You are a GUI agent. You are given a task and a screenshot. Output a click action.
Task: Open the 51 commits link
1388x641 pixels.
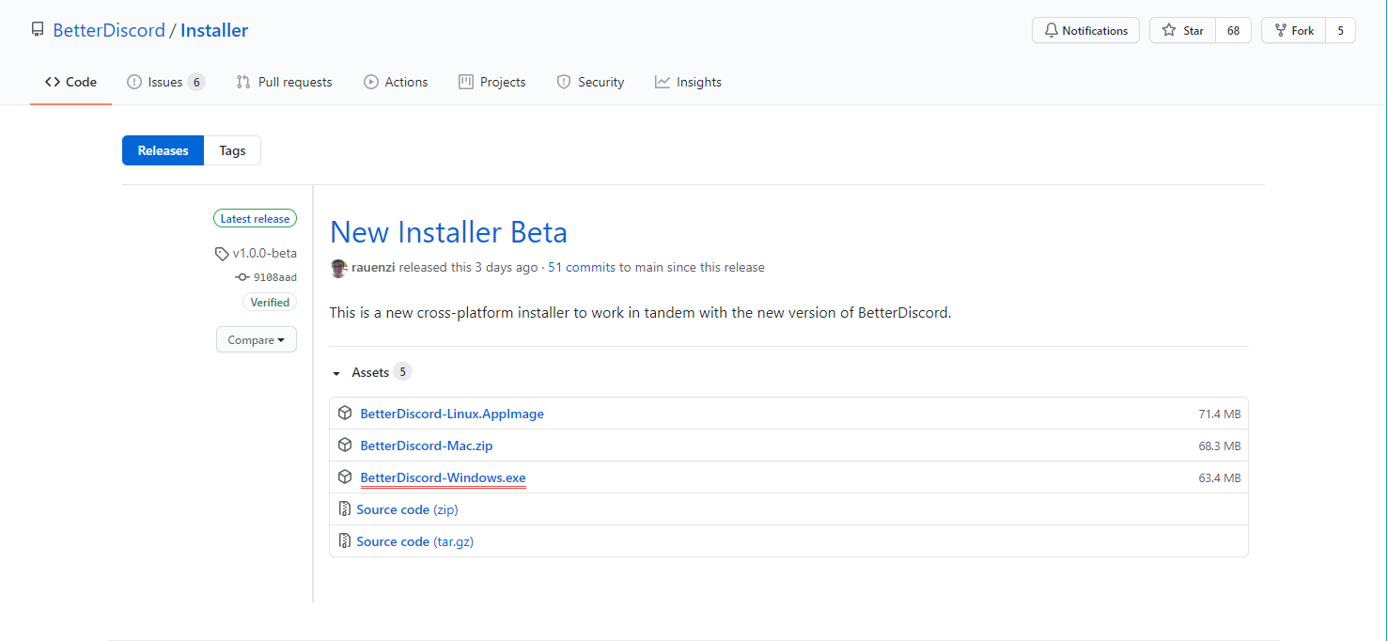[582, 267]
